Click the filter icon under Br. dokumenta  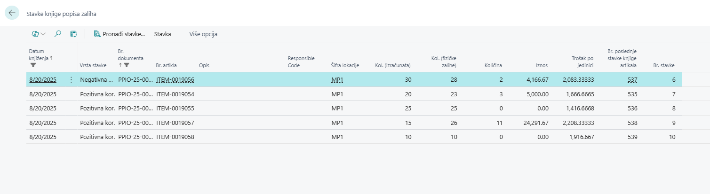coord(127,65)
